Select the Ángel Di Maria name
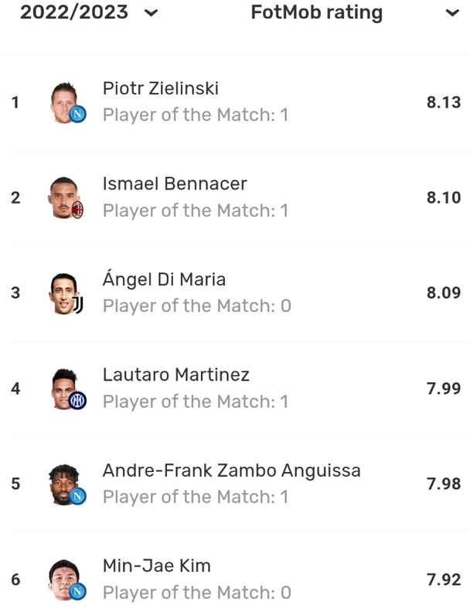This screenshot has width=470, height=609. point(164,279)
